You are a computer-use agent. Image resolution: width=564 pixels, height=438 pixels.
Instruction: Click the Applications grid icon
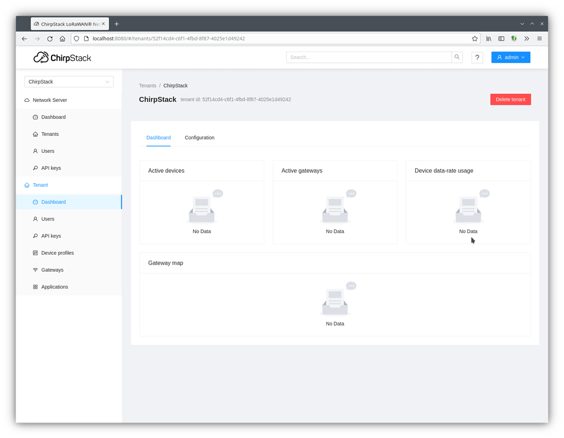pyautogui.click(x=35, y=286)
